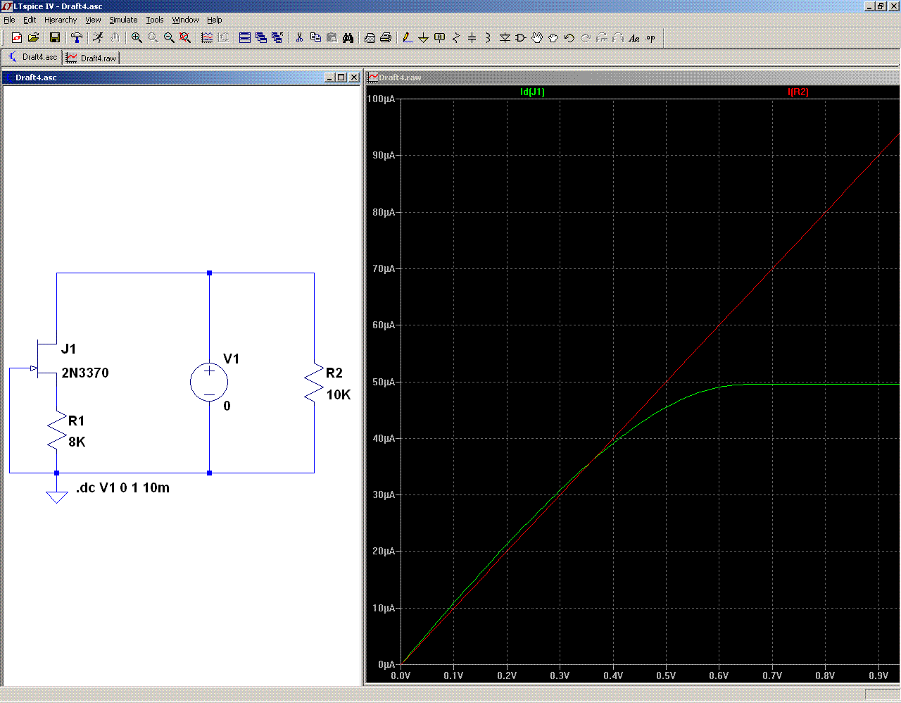Open the Hierarchy menu
The width and height of the screenshot is (901, 703).
[61, 20]
